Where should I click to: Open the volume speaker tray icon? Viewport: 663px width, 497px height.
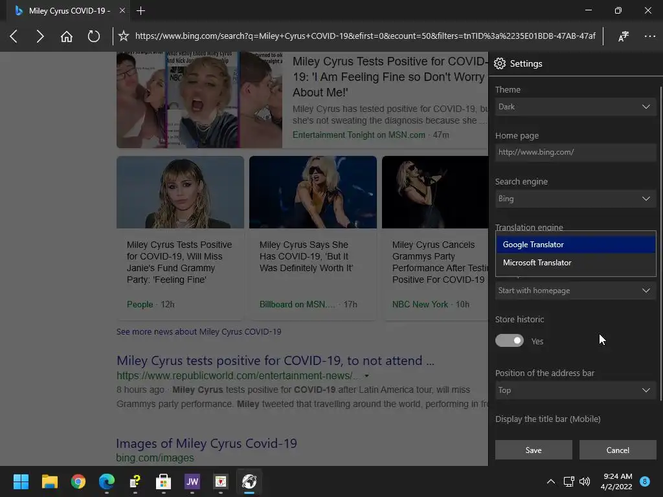pyautogui.click(x=585, y=481)
